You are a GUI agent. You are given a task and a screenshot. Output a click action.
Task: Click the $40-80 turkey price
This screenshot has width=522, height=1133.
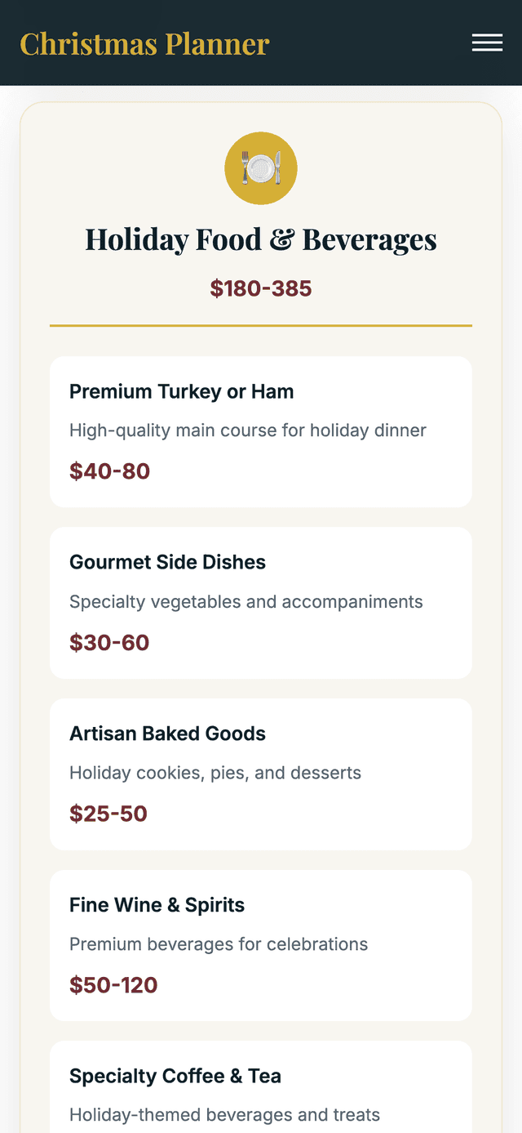tap(109, 471)
